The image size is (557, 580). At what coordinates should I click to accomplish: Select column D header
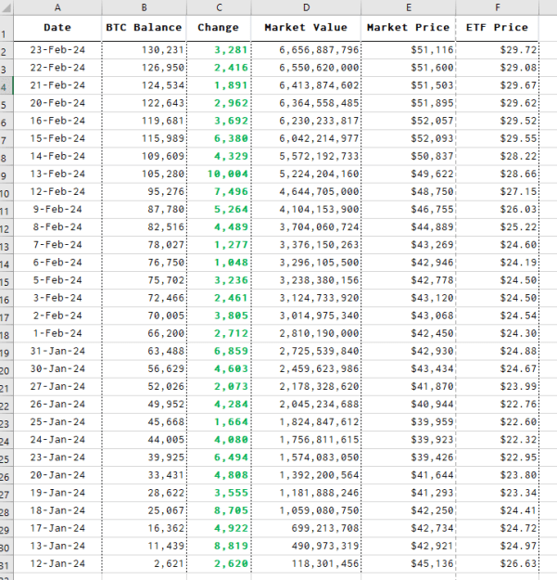click(x=306, y=7)
